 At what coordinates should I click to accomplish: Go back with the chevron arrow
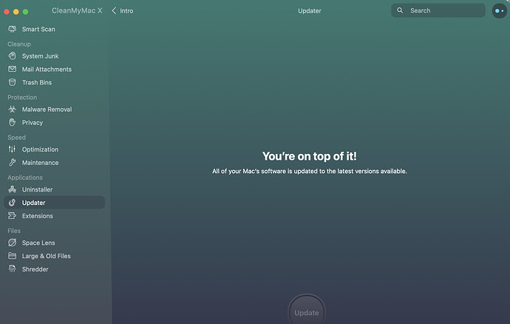(114, 11)
